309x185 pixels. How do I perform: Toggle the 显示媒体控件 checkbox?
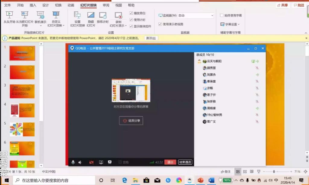[131, 26]
